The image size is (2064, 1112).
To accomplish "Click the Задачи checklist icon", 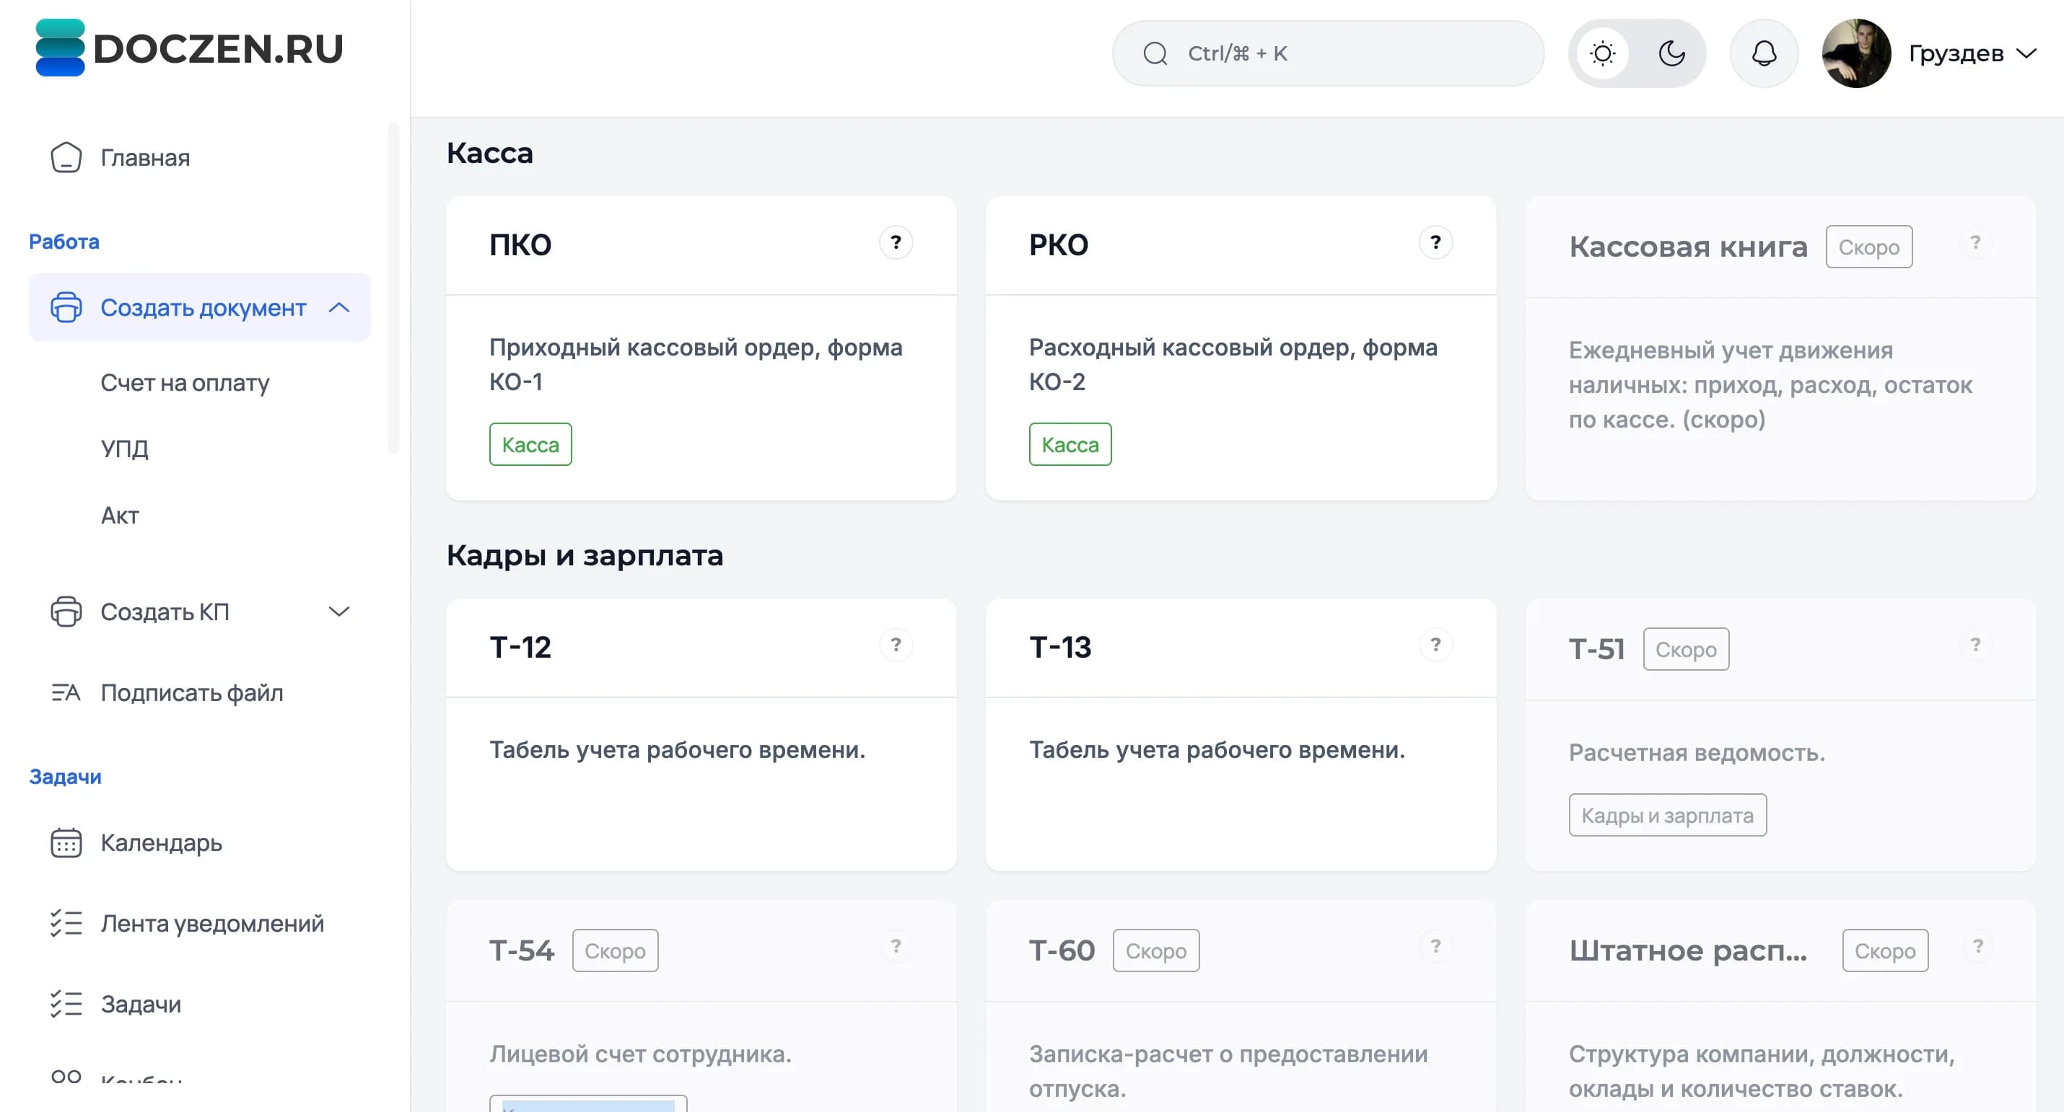I will (x=66, y=1004).
